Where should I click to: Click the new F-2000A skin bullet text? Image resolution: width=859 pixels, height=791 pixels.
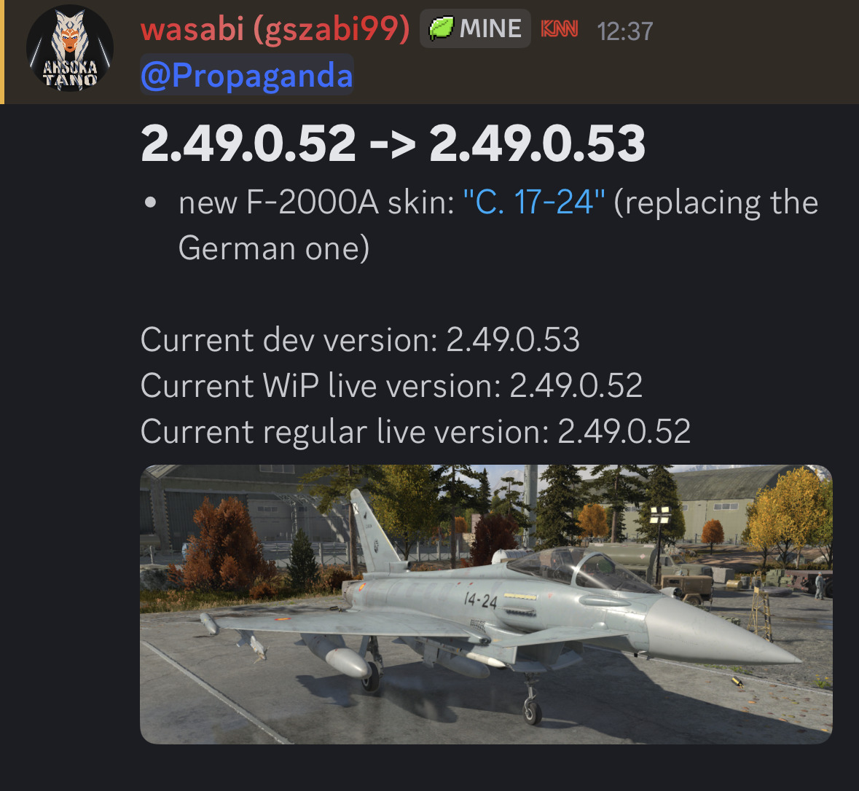(498, 225)
